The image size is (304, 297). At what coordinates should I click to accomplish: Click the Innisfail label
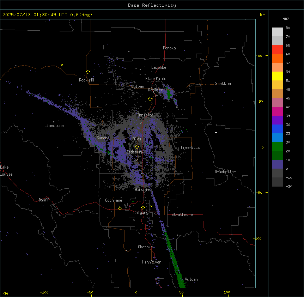(x=146, y=115)
